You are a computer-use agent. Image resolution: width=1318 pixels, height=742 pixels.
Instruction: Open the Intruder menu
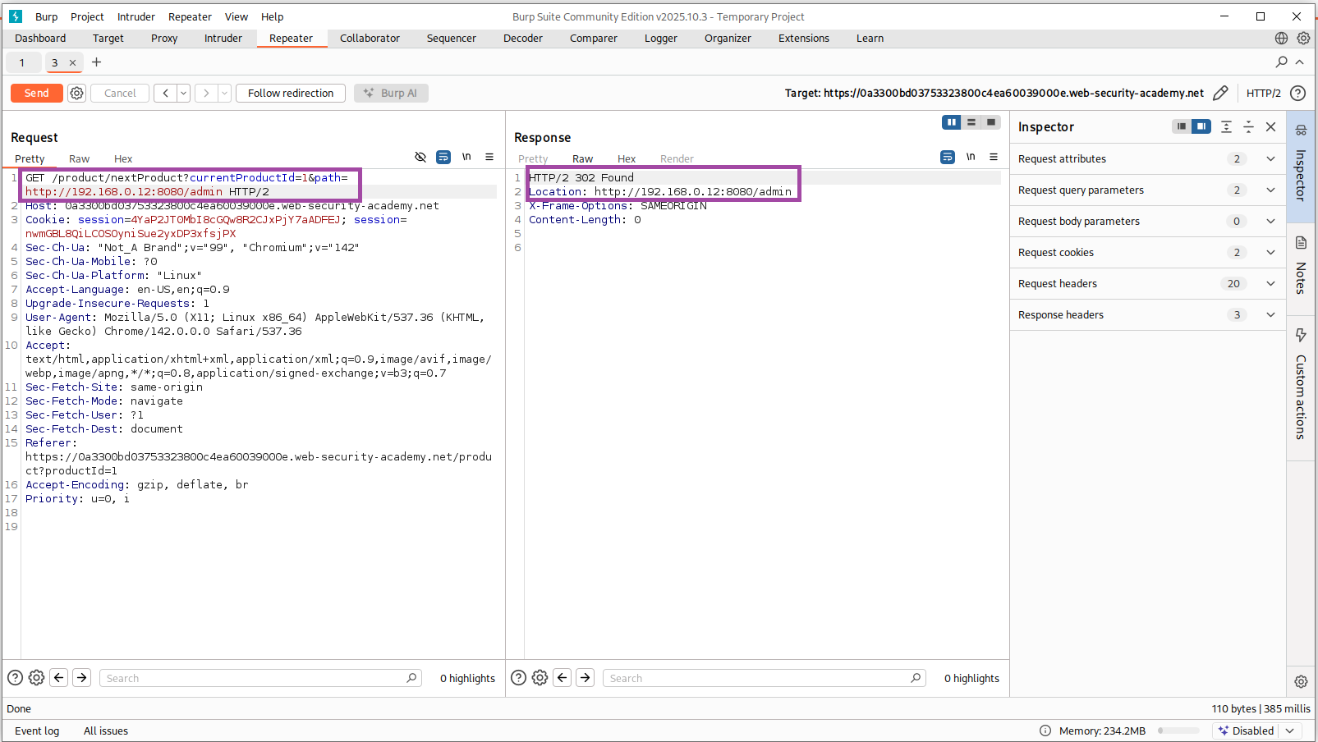click(x=135, y=16)
